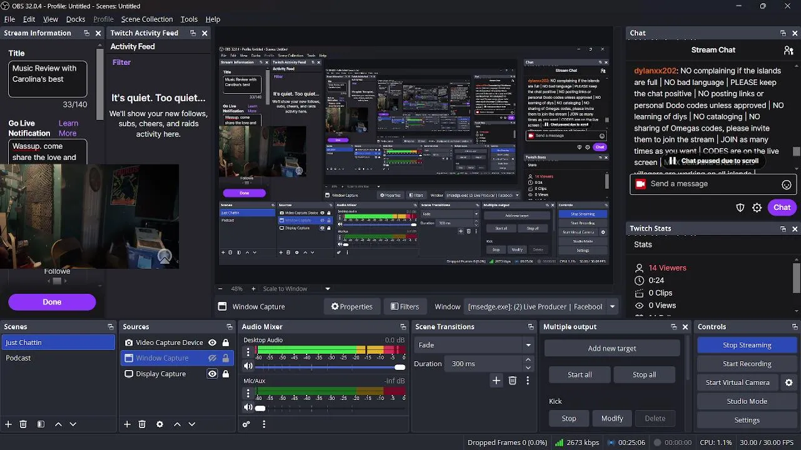
Task: Open chat settings gear icon
Action: click(x=757, y=207)
